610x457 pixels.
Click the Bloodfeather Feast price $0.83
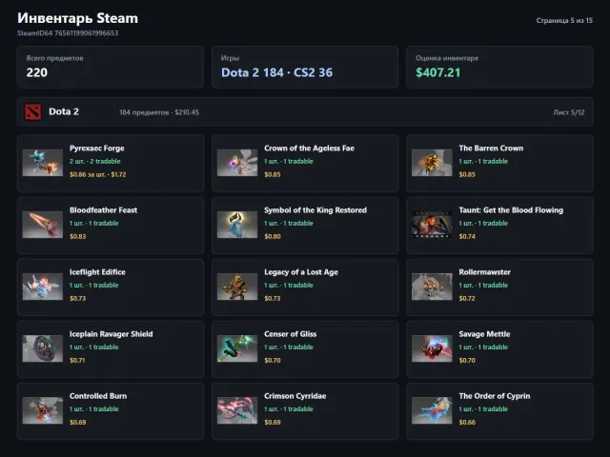tap(78, 236)
